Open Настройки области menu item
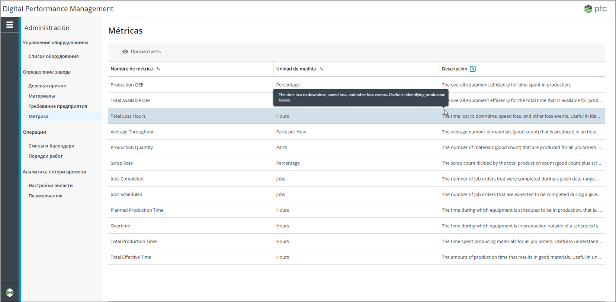This screenshot has width=616, height=302. coord(51,185)
